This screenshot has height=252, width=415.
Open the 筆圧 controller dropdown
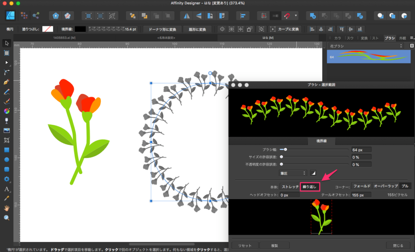point(293,173)
